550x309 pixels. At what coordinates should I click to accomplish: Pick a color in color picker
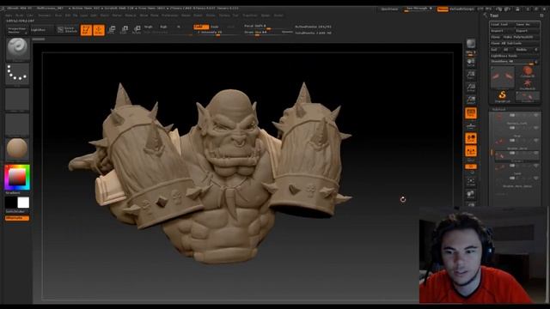pyautogui.click(x=17, y=178)
